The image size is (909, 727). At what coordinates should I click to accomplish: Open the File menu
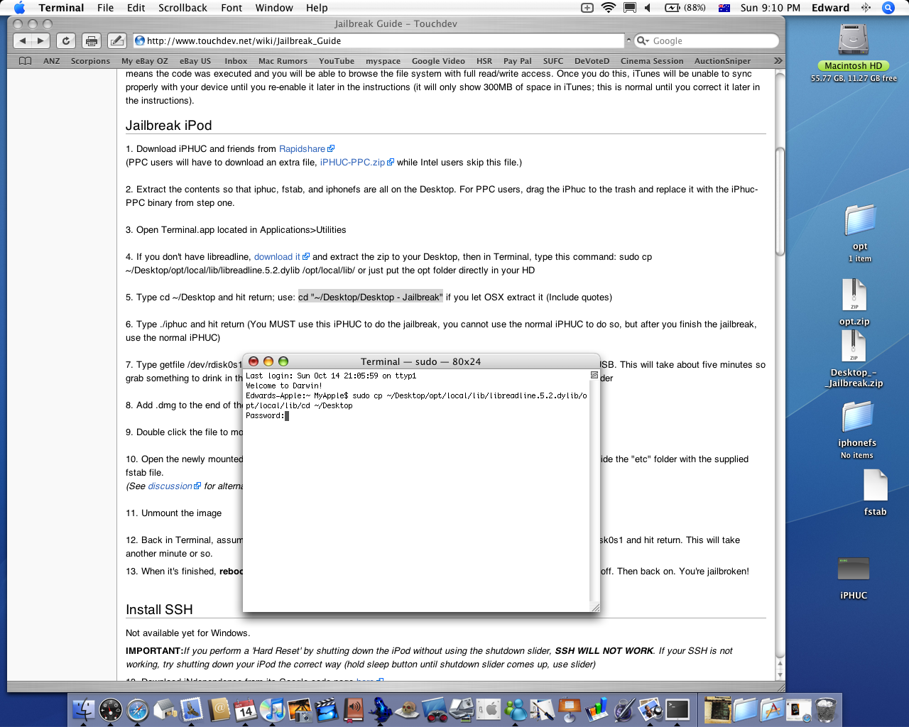[105, 8]
